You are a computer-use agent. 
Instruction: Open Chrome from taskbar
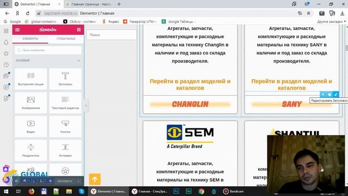point(201,191)
